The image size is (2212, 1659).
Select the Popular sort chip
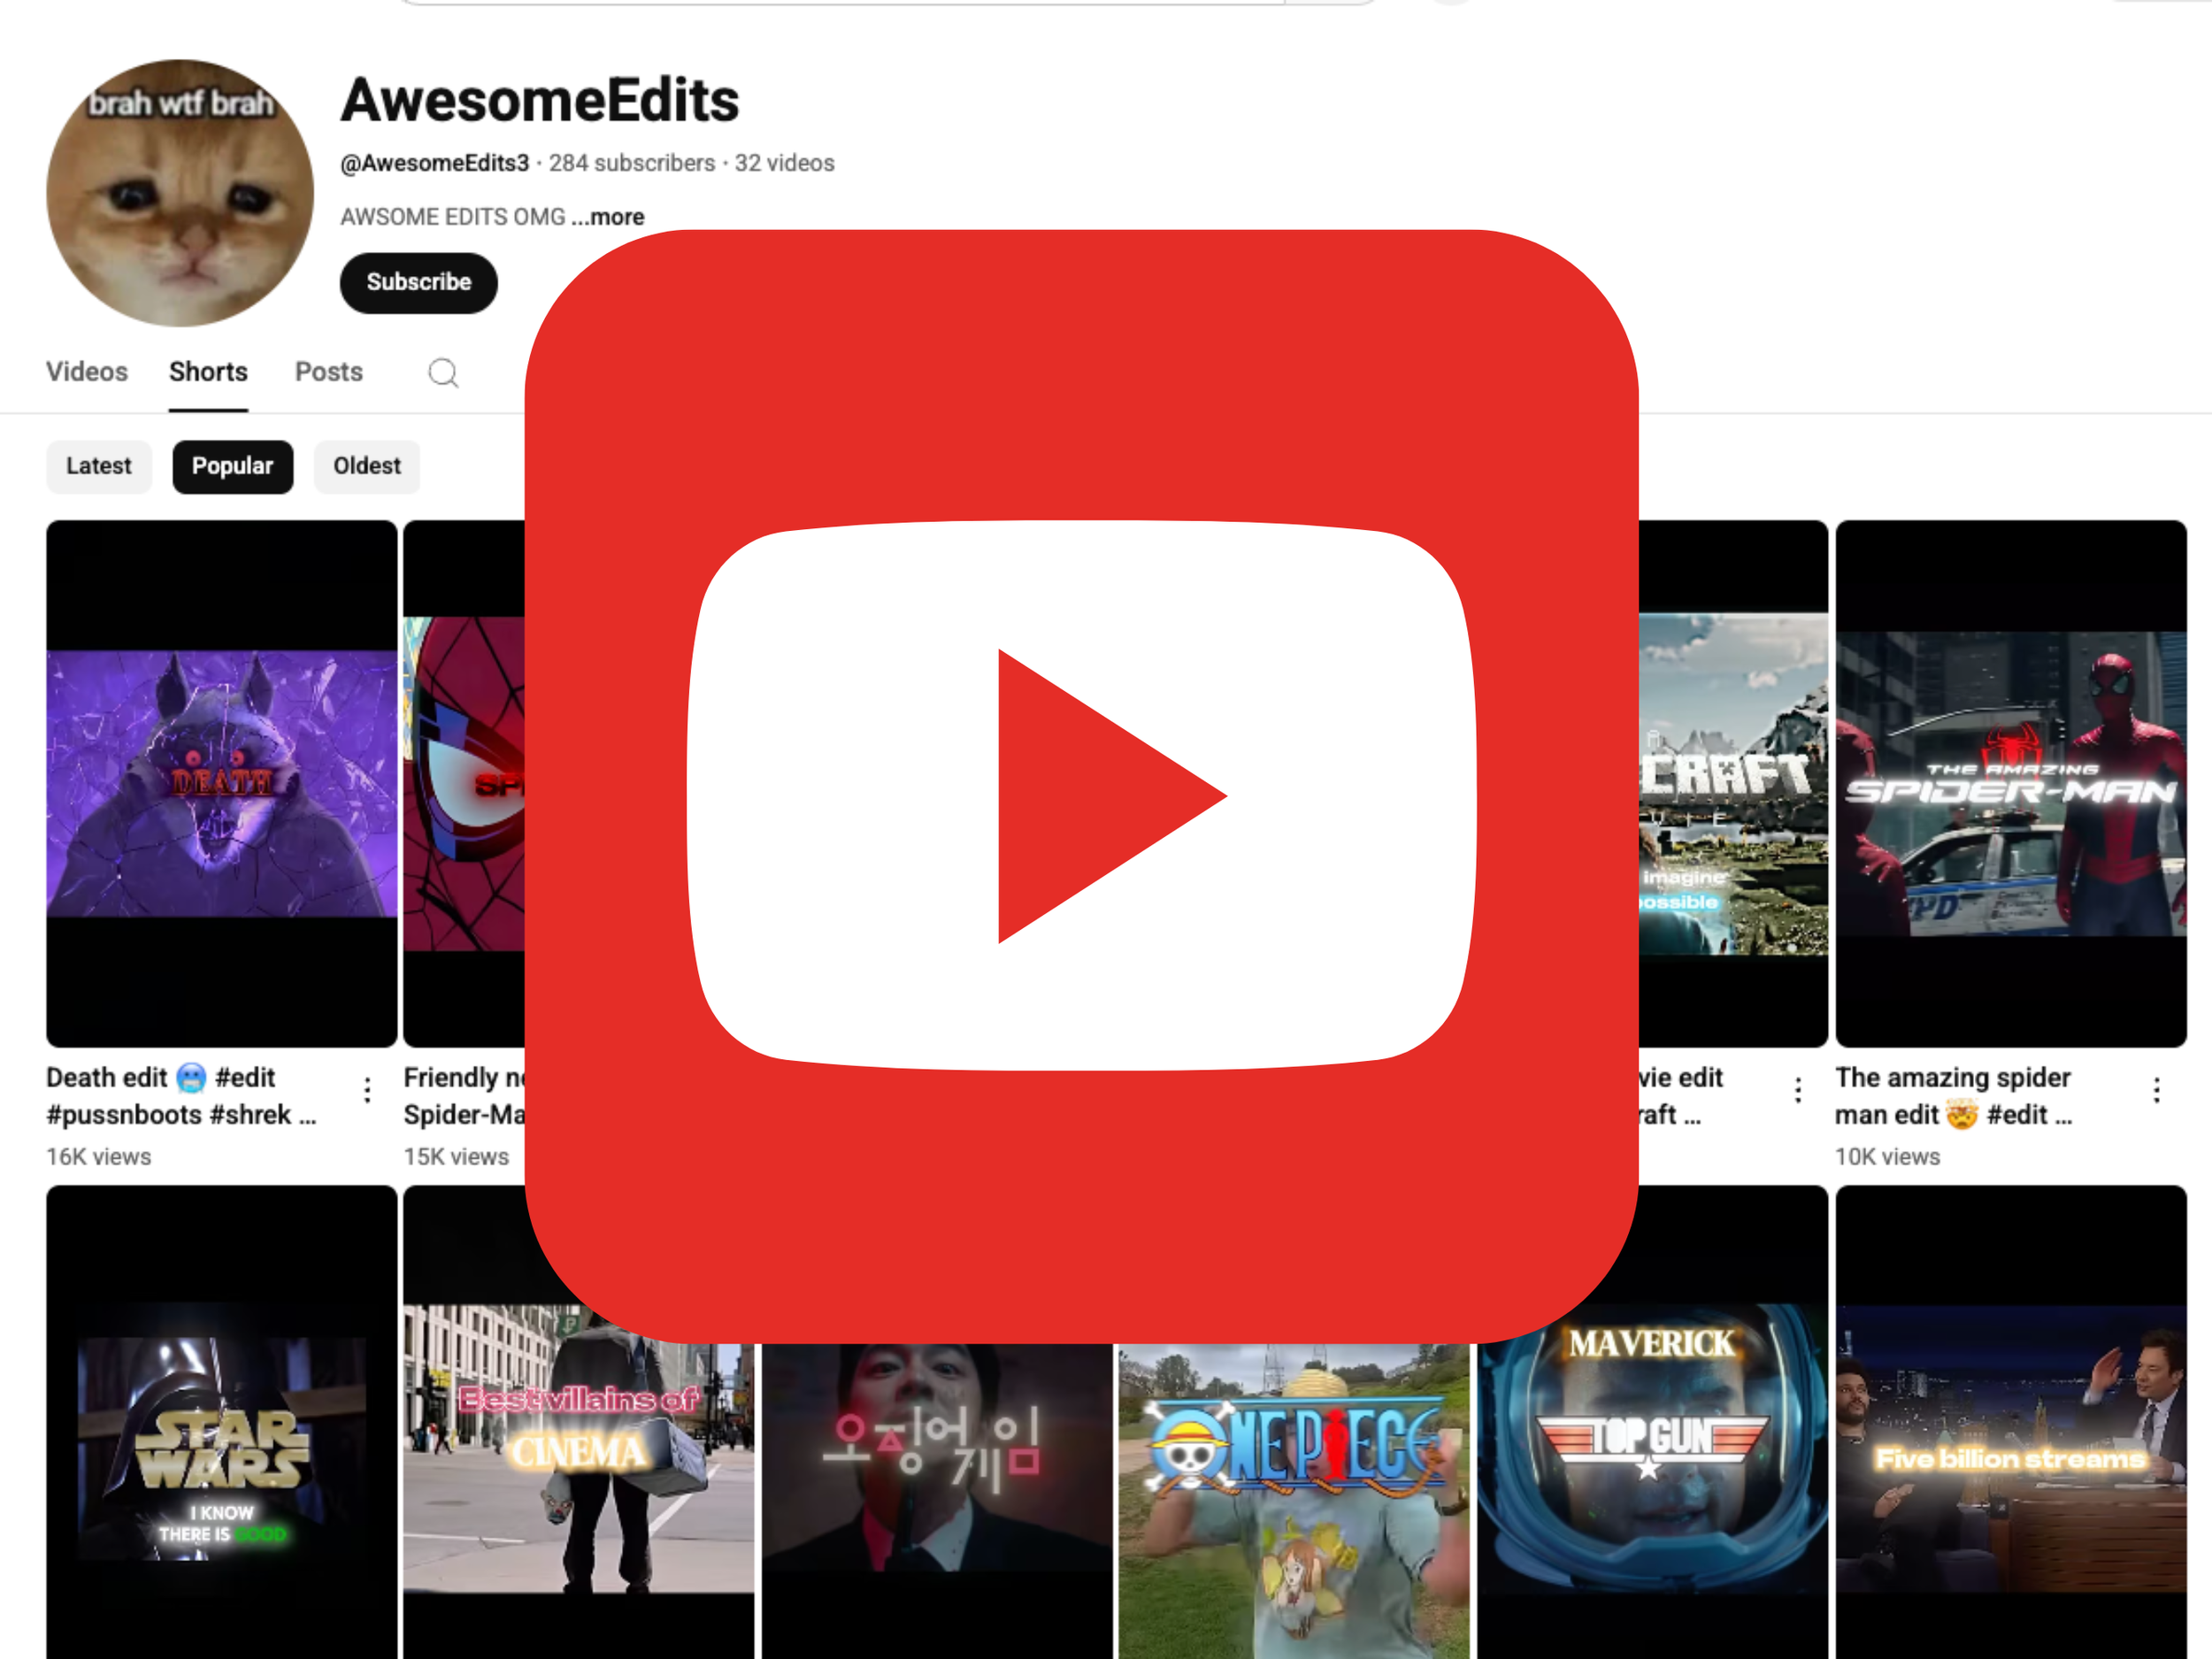point(232,466)
